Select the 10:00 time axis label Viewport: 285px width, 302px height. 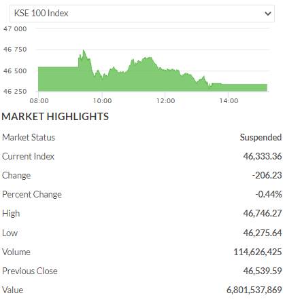click(103, 100)
